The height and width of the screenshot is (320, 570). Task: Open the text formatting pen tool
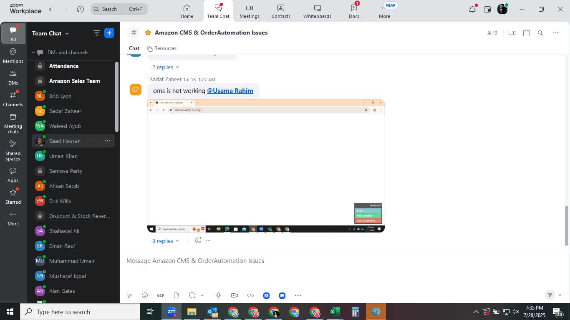(x=129, y=295)
